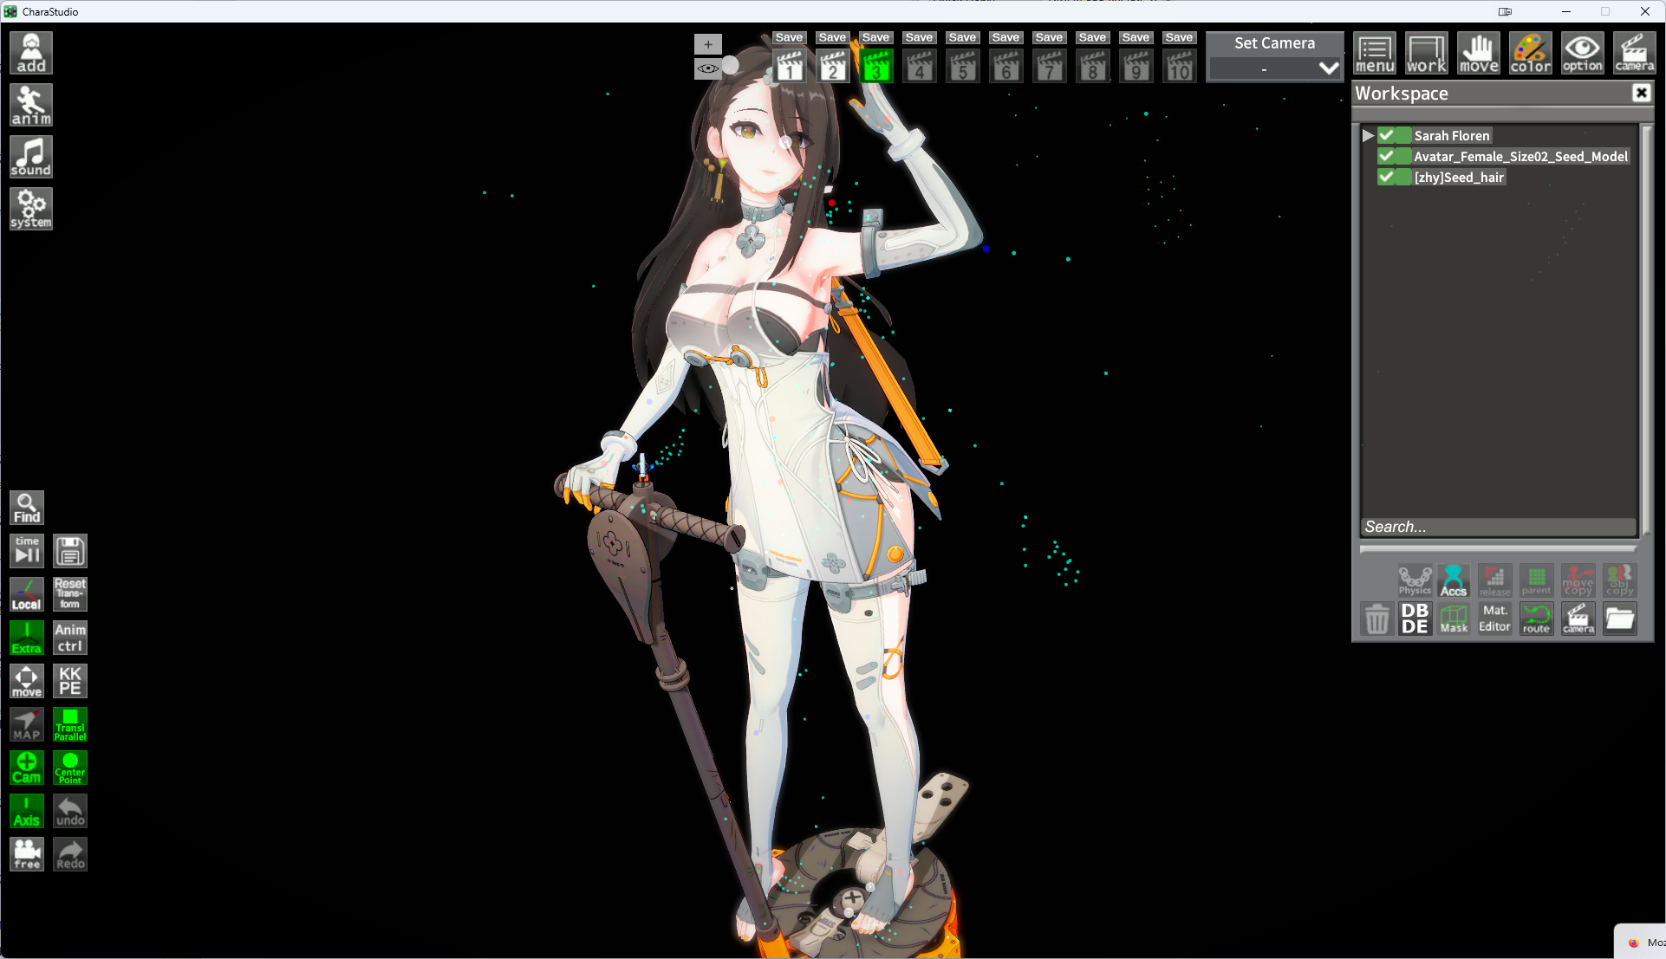Expand the Sarah Floren tree node

click(x=1368, y=135)
